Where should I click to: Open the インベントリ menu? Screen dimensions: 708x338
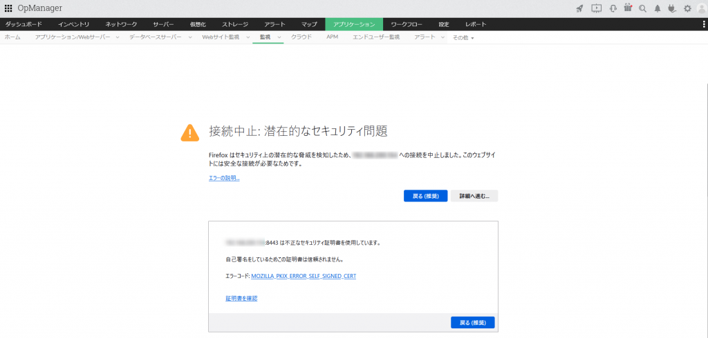click(x=73, y=24)
